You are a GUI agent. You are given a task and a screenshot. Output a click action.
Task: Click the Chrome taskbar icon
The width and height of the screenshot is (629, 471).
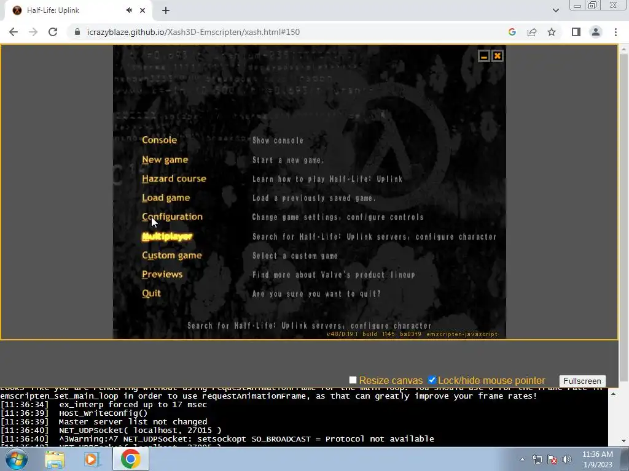130,459
